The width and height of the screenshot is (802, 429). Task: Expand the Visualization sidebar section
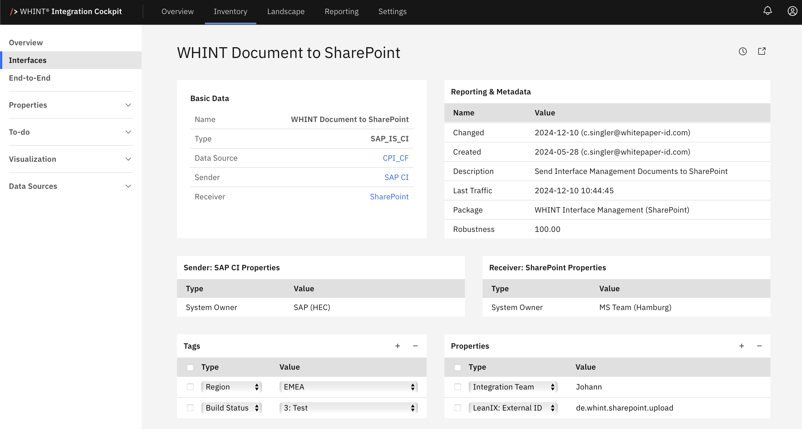(71, 159)
